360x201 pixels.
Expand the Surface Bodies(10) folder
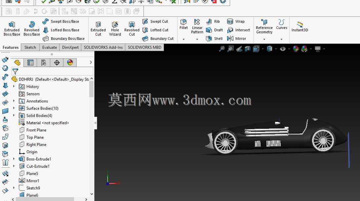(14, 108)
